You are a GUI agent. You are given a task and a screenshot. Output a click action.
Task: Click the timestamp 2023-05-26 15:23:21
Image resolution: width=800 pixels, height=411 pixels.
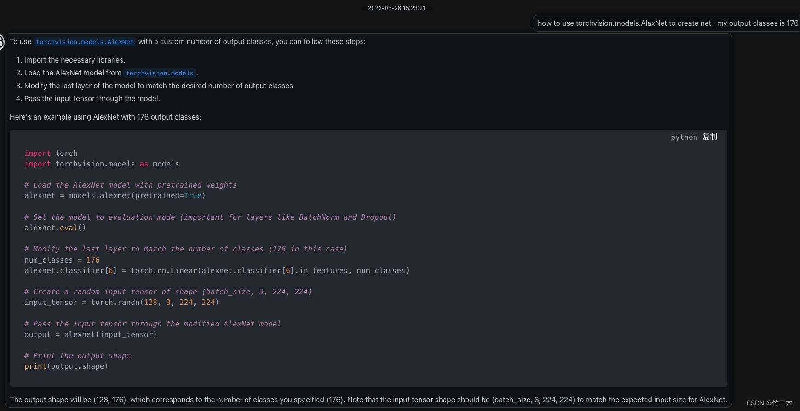[397, 8]
